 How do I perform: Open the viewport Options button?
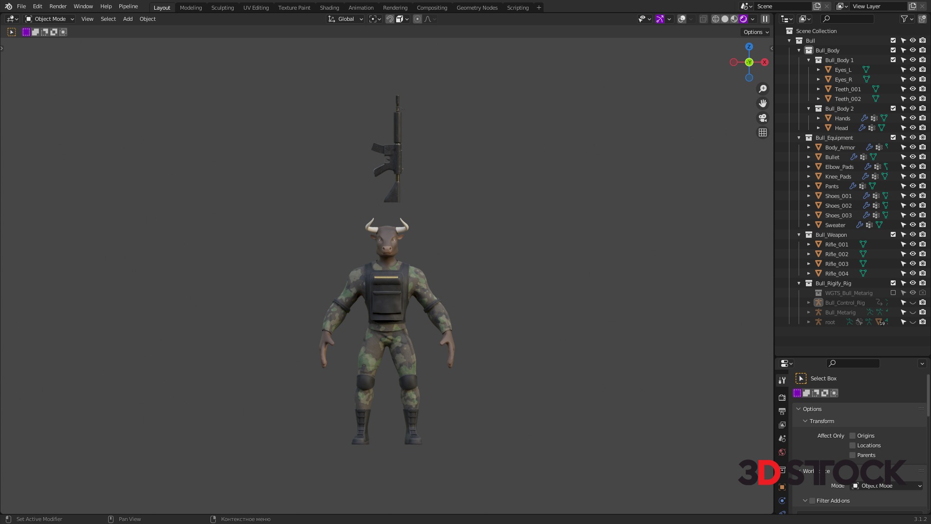(755, 32)
